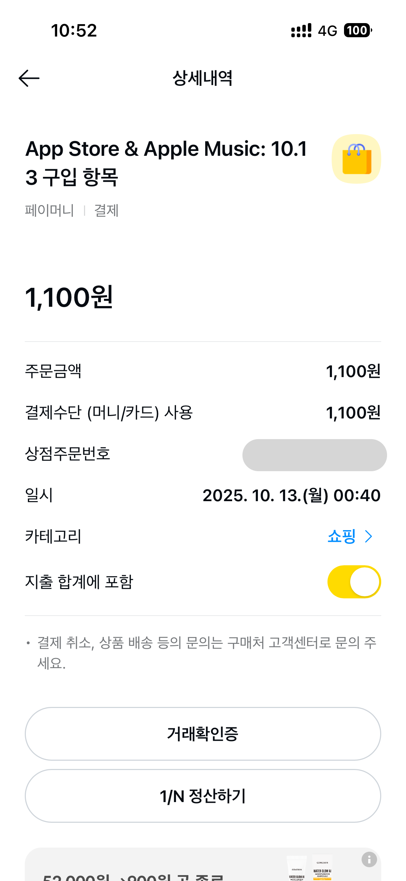
Task: Tap the battery indicator in the status bar
Action: click(358, 30)
